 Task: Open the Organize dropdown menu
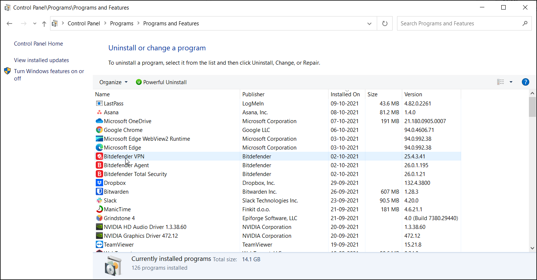click(x=113, y=82)
